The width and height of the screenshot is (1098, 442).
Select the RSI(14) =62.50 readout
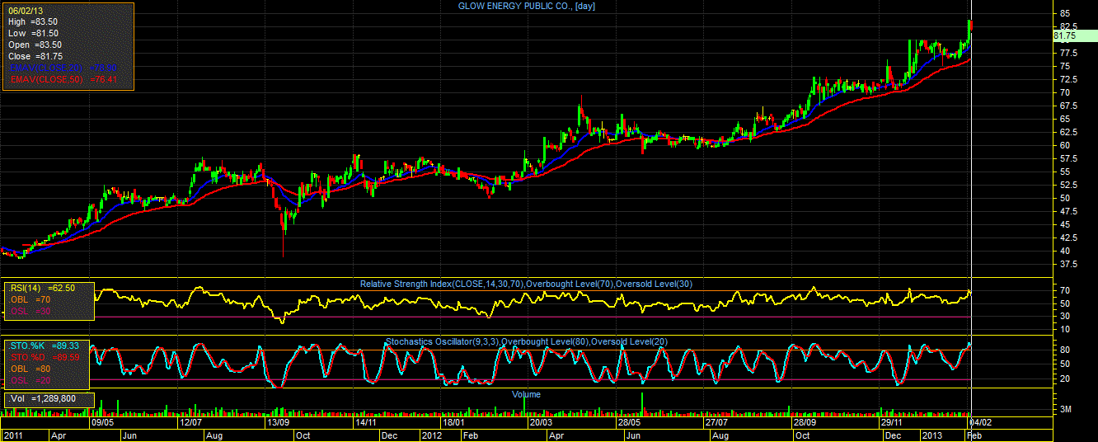[x=42, y=288]
